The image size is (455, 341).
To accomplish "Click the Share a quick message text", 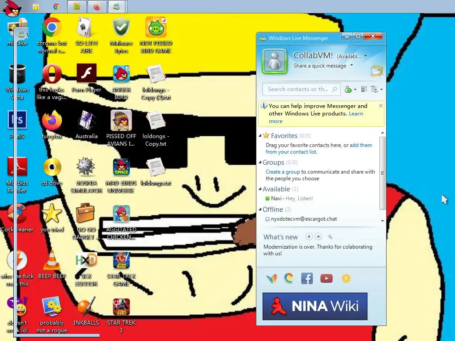I will 320,66.
